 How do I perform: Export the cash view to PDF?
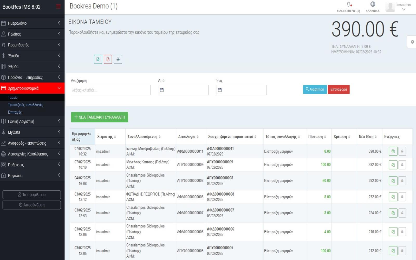coord(108,59)
